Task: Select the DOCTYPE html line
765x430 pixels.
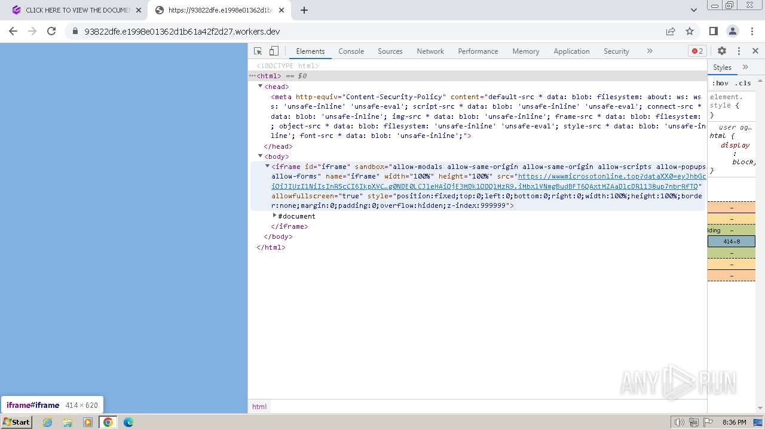Action: point(287,66)
